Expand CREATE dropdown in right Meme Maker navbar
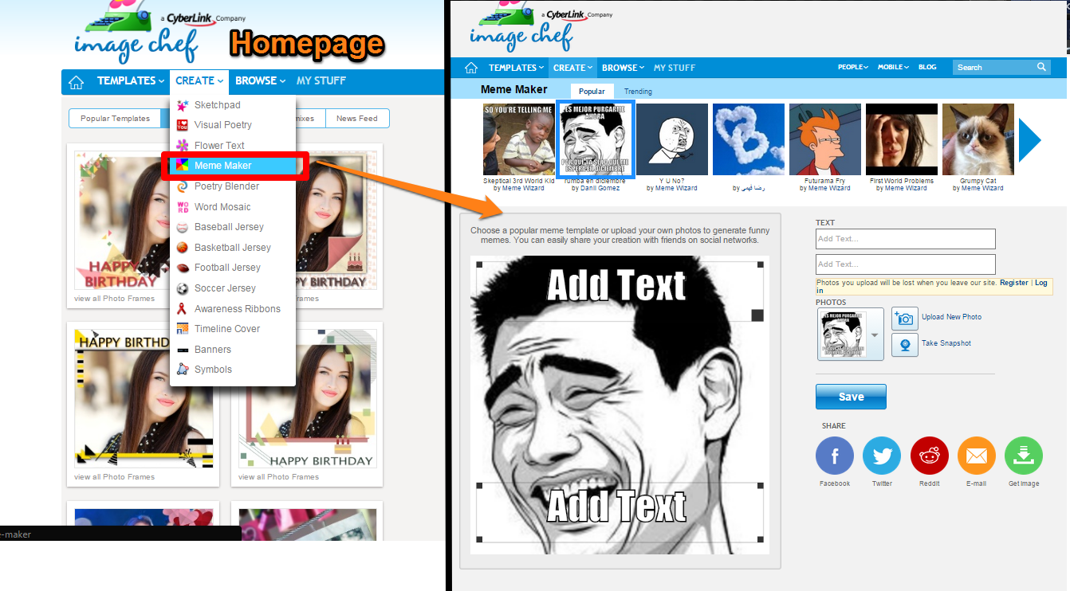Screen dimensions: 1070x591 (x=573, y=68)
